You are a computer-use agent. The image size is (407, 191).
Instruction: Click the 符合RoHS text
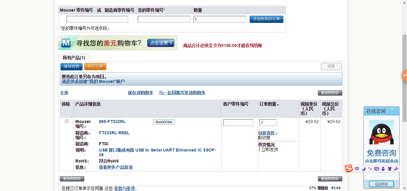(109, 161)
